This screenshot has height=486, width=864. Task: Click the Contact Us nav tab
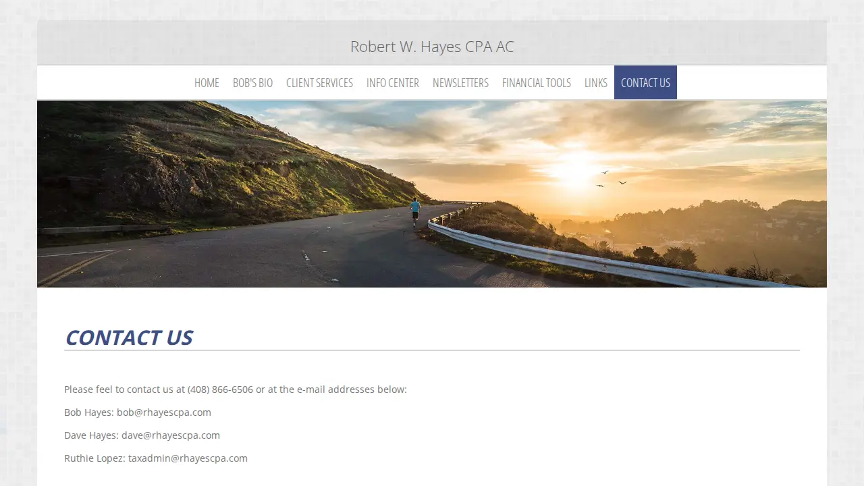[645, 82]
